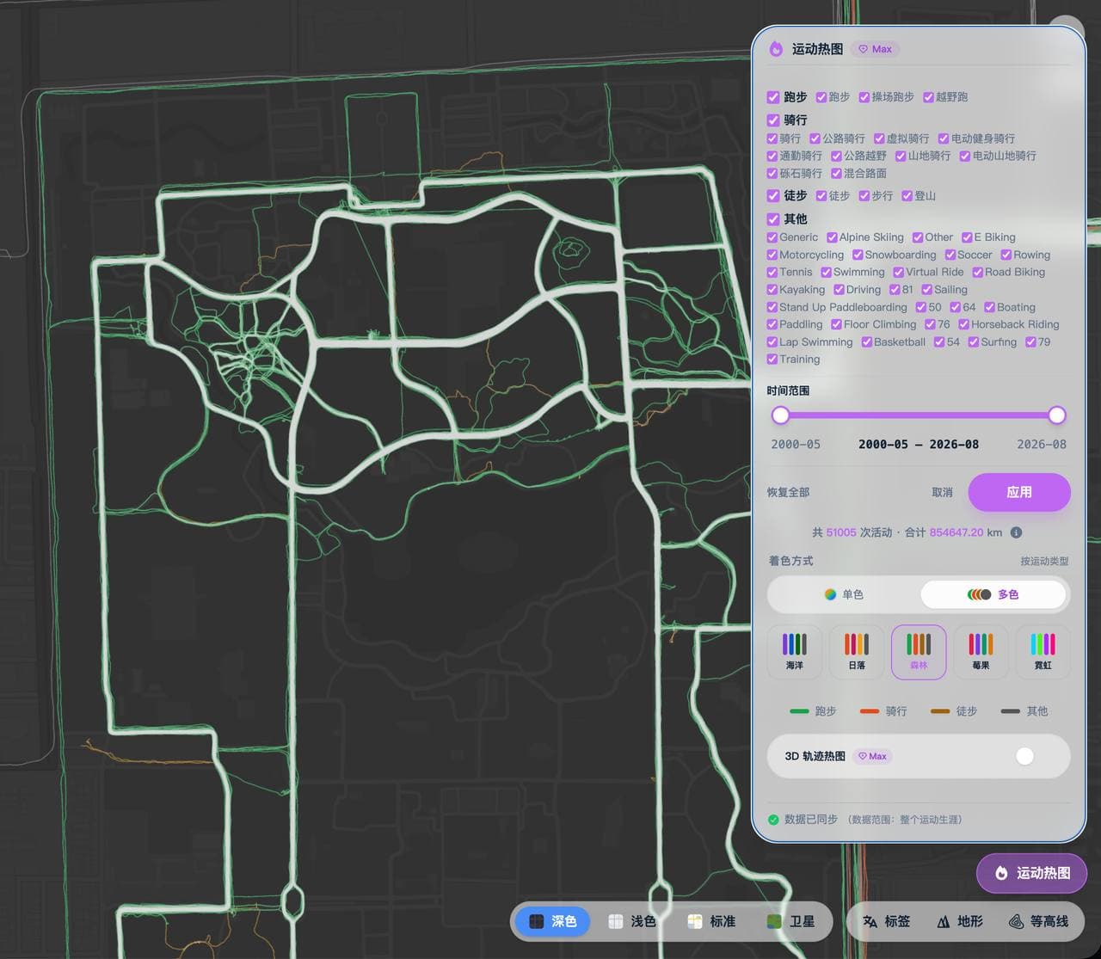Click the Max badge beside 运动热图 title

coord(875,49)
